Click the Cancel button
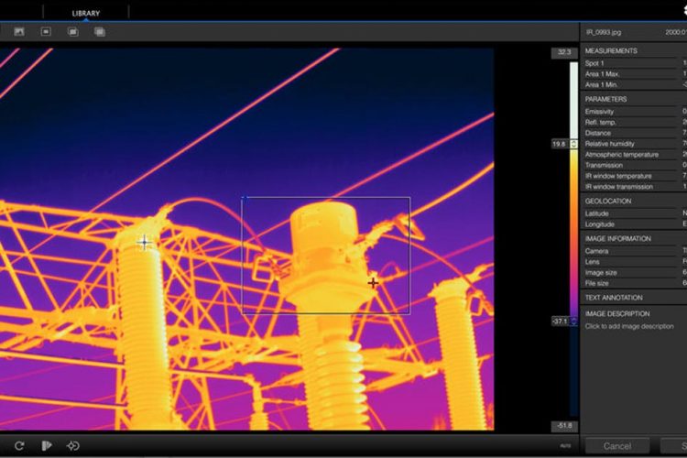 point(617,446)
